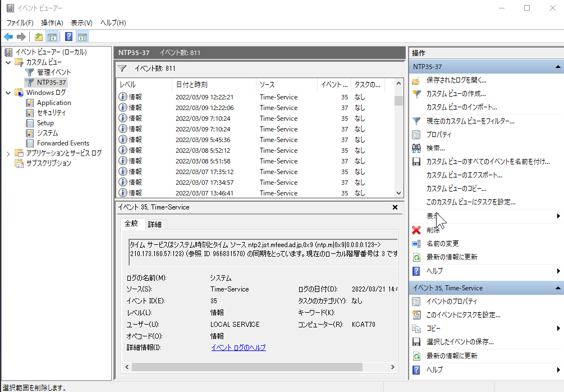Click the binoculars 検索 icon in the actions pane
564x392 pixels.
416,148
